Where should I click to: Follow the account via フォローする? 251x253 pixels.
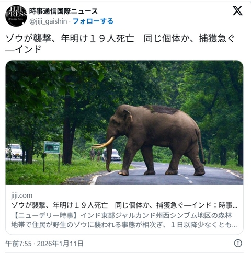93,21
